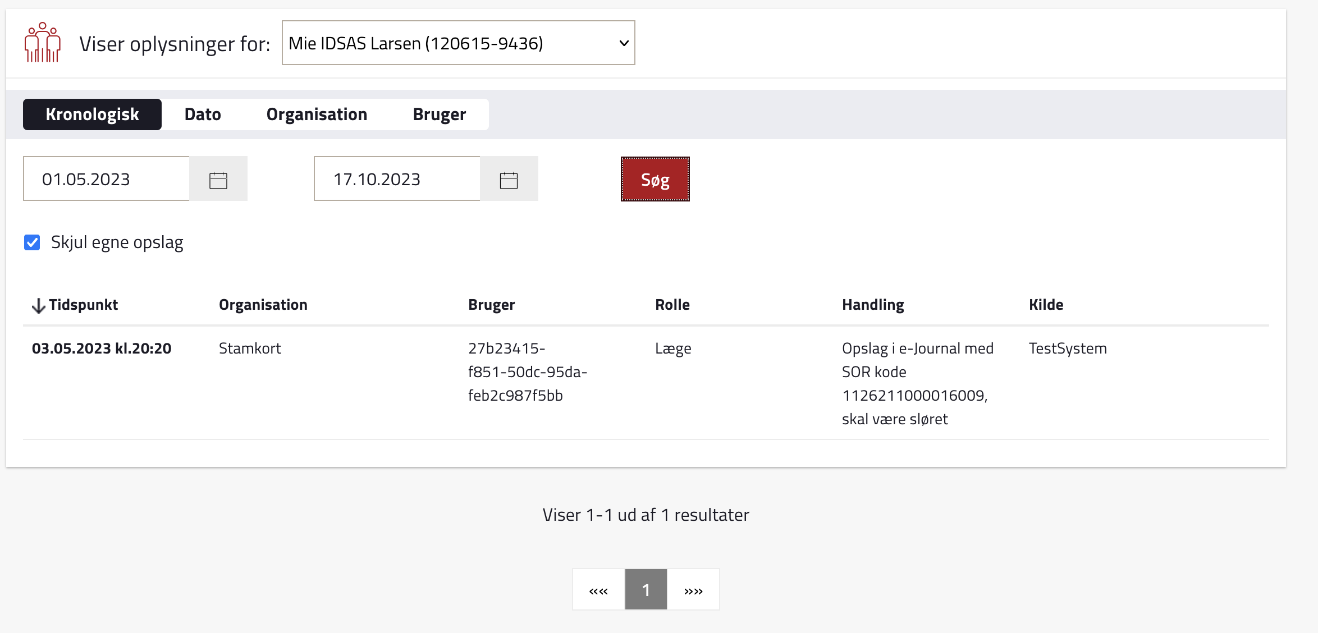
Task: Switch to the Kronologisk tab
Action: [x=92, y=114]
